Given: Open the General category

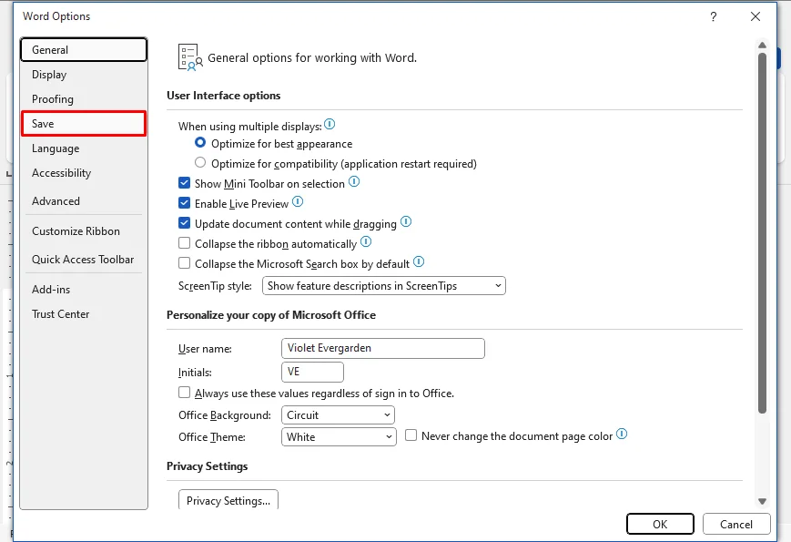Looking at the screenshot, I should point(84,49).
